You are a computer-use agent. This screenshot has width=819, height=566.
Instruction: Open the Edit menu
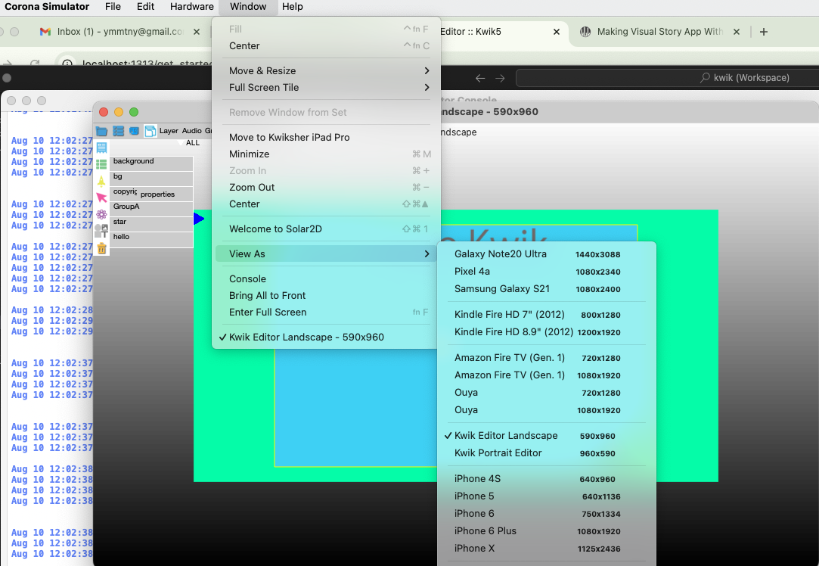coord(145,7)
